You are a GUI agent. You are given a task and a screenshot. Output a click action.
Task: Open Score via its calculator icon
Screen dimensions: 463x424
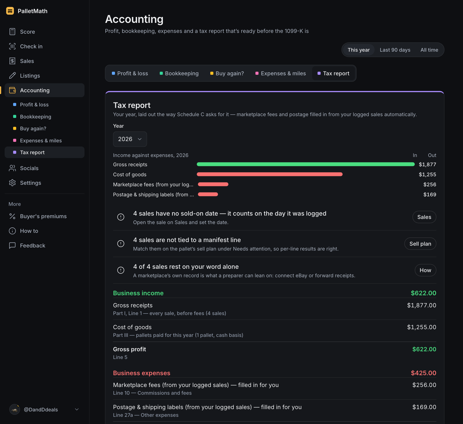[x=12, y=32]
